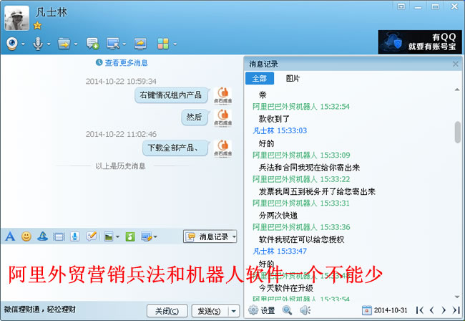The height and width of the screenshot is (321, 465).
Task: Click message bubble 下载全部产品、
Action: point(175,148)
